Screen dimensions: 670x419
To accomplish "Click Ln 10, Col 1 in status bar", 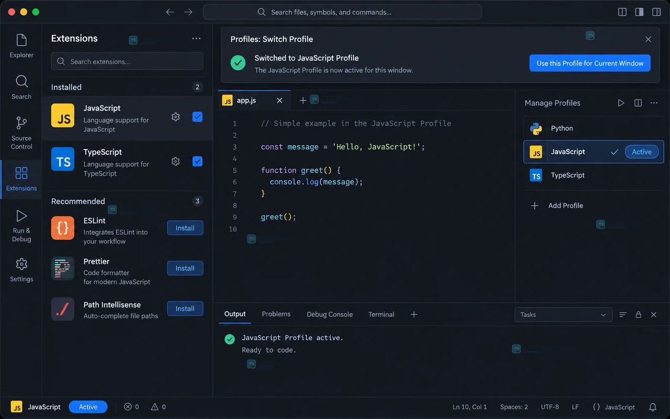I will click(470, 407).
